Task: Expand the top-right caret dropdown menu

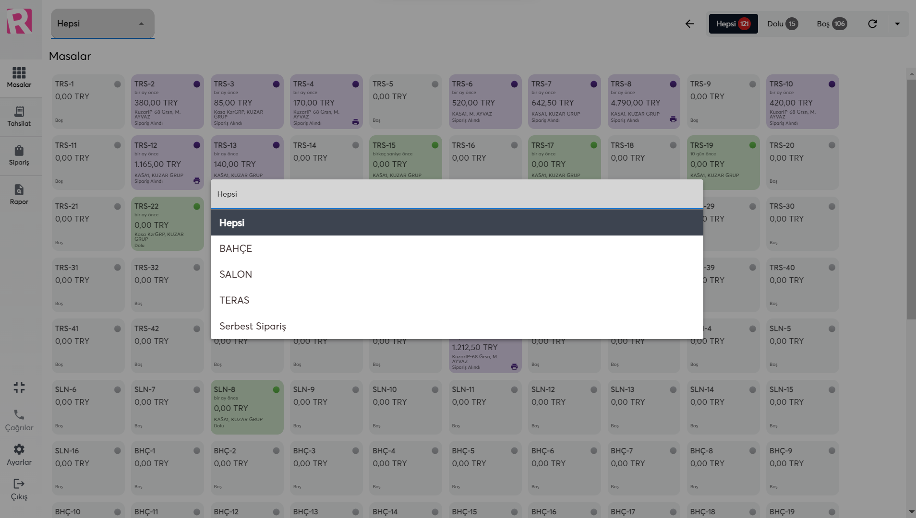Action: (x=897, y=24)
